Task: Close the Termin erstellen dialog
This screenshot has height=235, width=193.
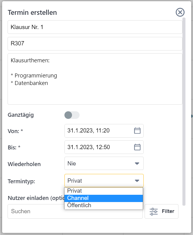Action: tap(180, 12)
